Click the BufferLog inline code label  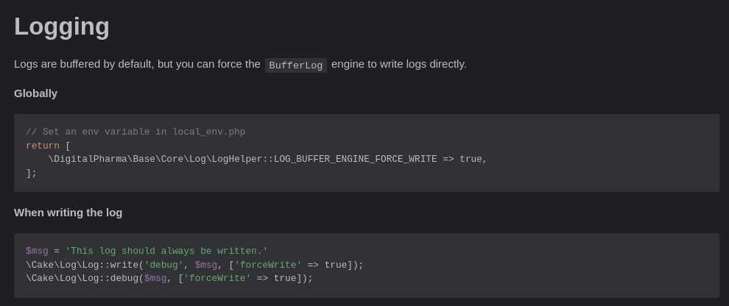coord(295,65)
